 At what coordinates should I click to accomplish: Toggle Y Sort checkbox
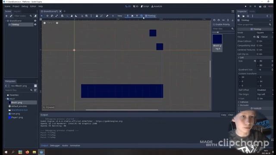[258, 99]
